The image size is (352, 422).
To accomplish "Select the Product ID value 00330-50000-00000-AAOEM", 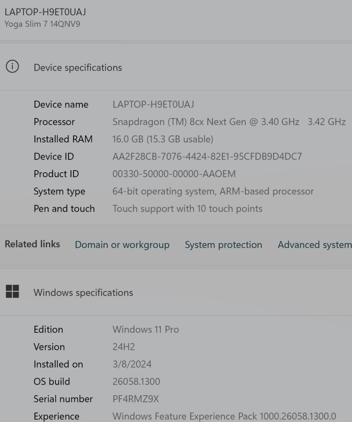I will pos(174,174).
